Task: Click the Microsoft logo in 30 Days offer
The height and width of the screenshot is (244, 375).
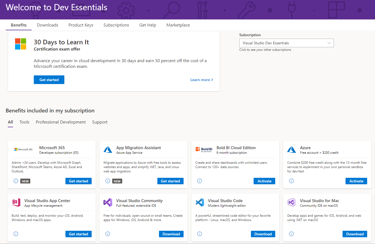Action: (21, 44)
